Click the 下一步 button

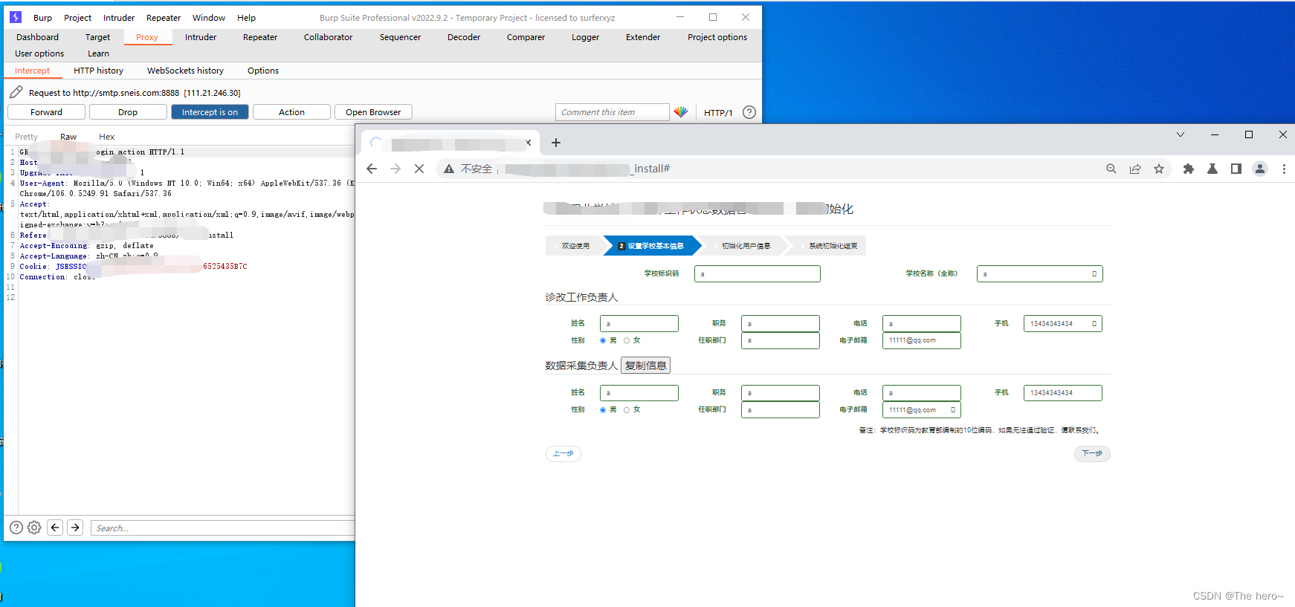[1092, 453]
